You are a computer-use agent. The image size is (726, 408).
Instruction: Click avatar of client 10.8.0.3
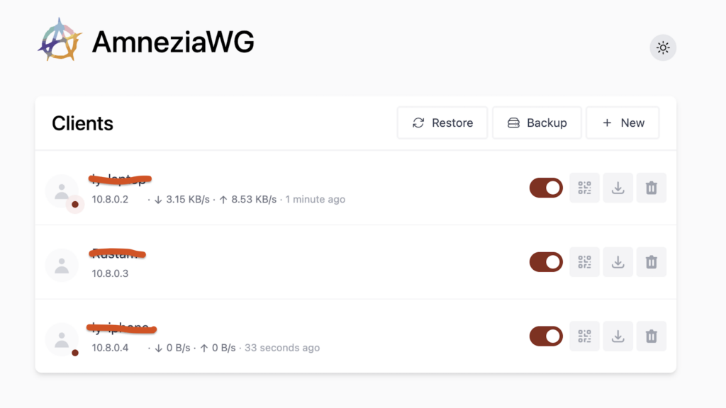click(x=62, y=265)
